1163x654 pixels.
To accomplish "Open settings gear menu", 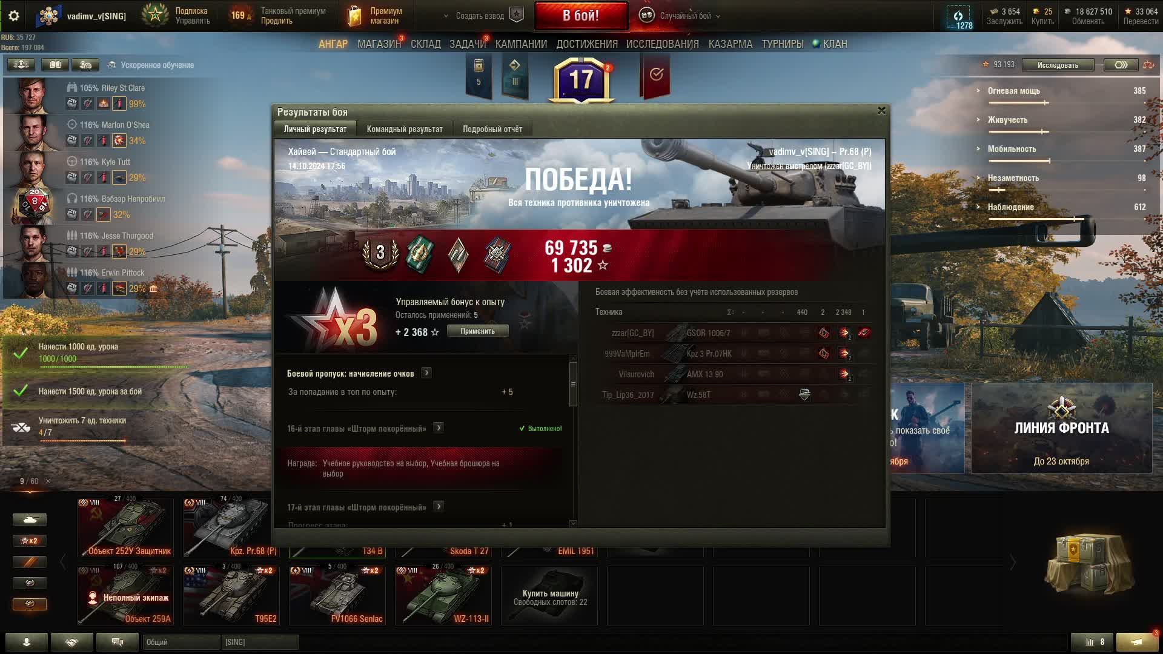I will click(14, 16).
